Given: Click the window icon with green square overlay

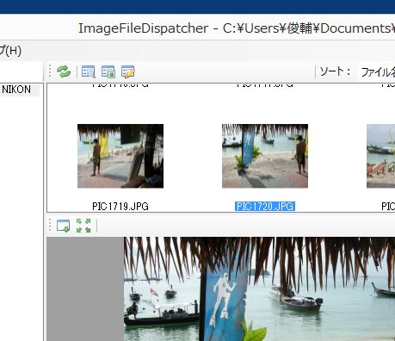Looking at the screenshot, I should click(x=108, y=71).
